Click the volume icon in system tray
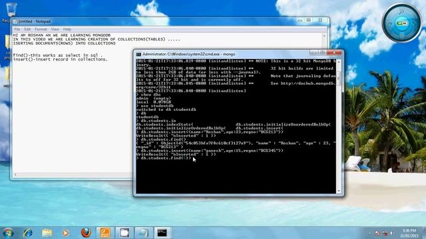The height and width of the screenshot is (239, 426). 391,233
